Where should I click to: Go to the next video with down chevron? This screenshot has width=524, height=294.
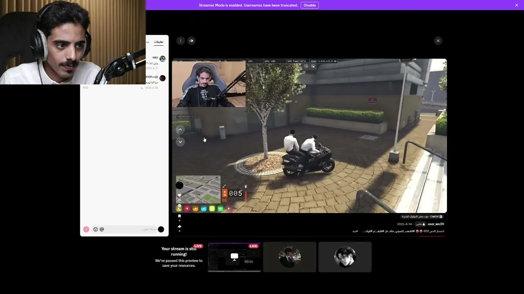(x=180, y=142)
